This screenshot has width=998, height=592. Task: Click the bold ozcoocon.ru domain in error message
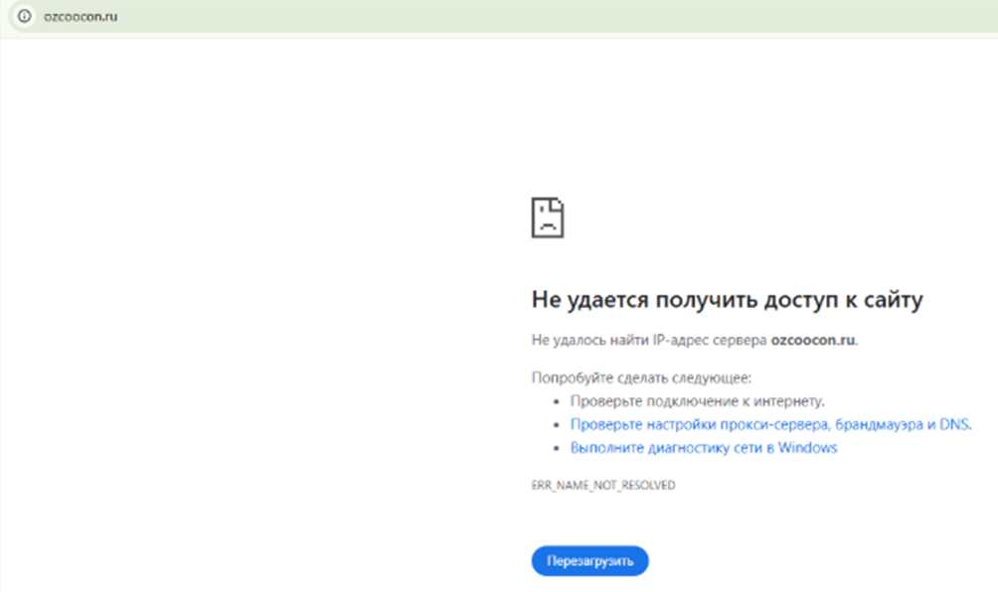point(812,340)
